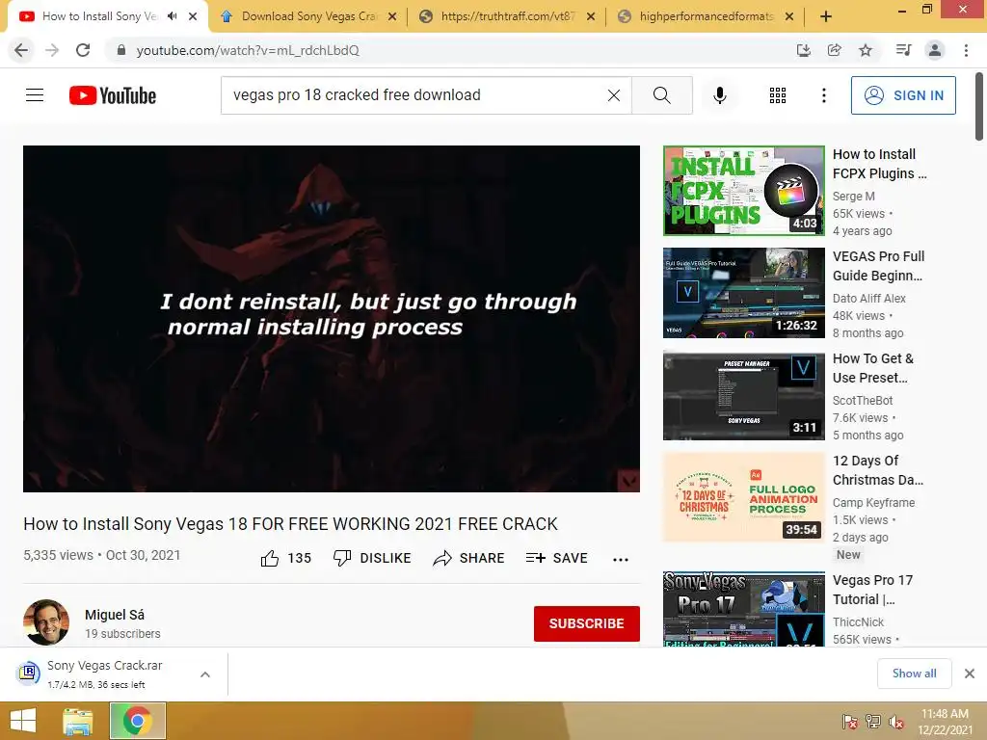Image resolution: width=987 pixels, height=740 pixels.
Task: Reload the current page
Action: [83, 50]
